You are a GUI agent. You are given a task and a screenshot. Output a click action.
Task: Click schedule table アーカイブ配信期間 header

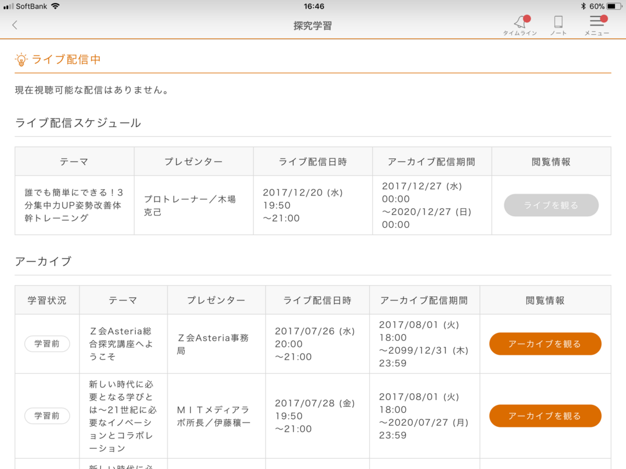(432, 161)
